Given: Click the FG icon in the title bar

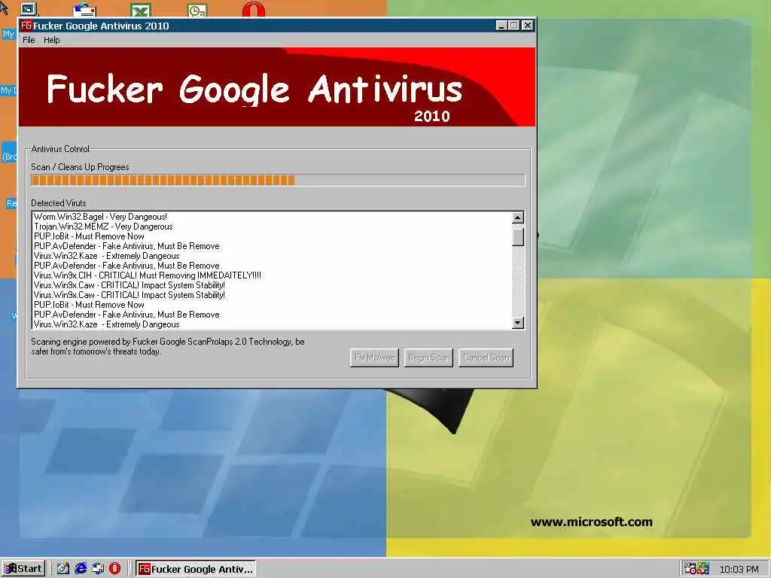Looking at the screenshot, I should (x=26, y=26).
